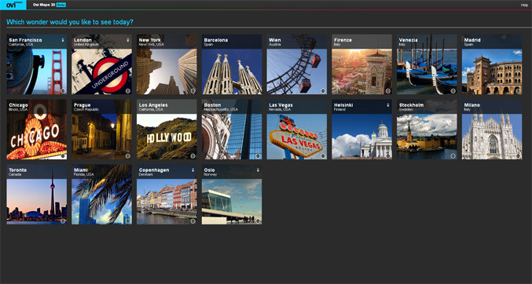Select the Venezia gondolas thumbnail
This screenshot has height=284, width=532.
point(427,64)
